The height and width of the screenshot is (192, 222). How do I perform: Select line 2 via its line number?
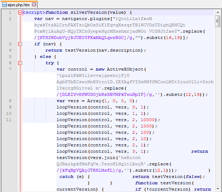point(10,19)
